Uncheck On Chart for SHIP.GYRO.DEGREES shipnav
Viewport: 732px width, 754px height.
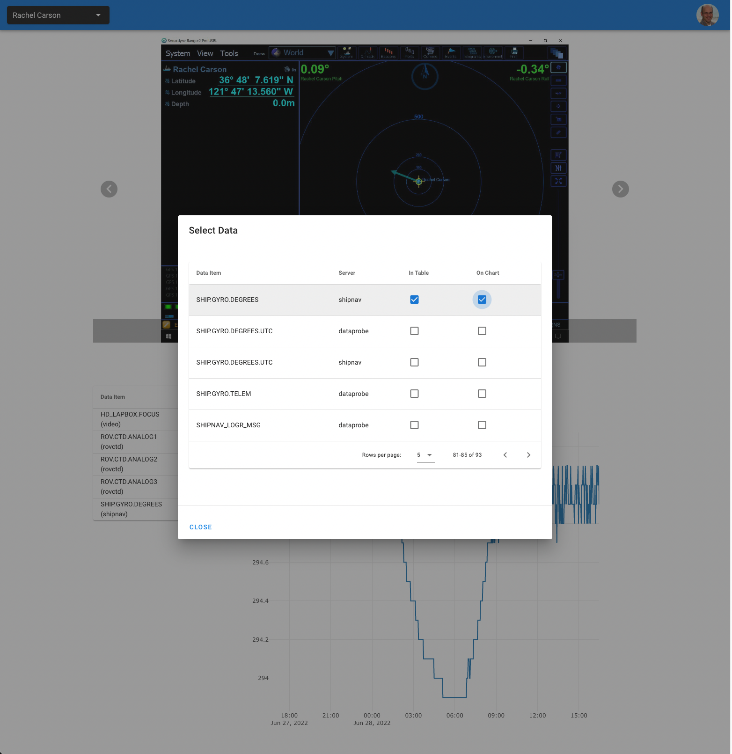click(x=482, y=300)
